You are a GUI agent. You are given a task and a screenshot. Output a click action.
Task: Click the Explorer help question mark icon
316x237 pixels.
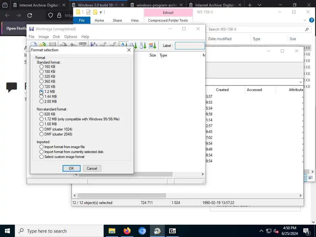coord(312,20)
